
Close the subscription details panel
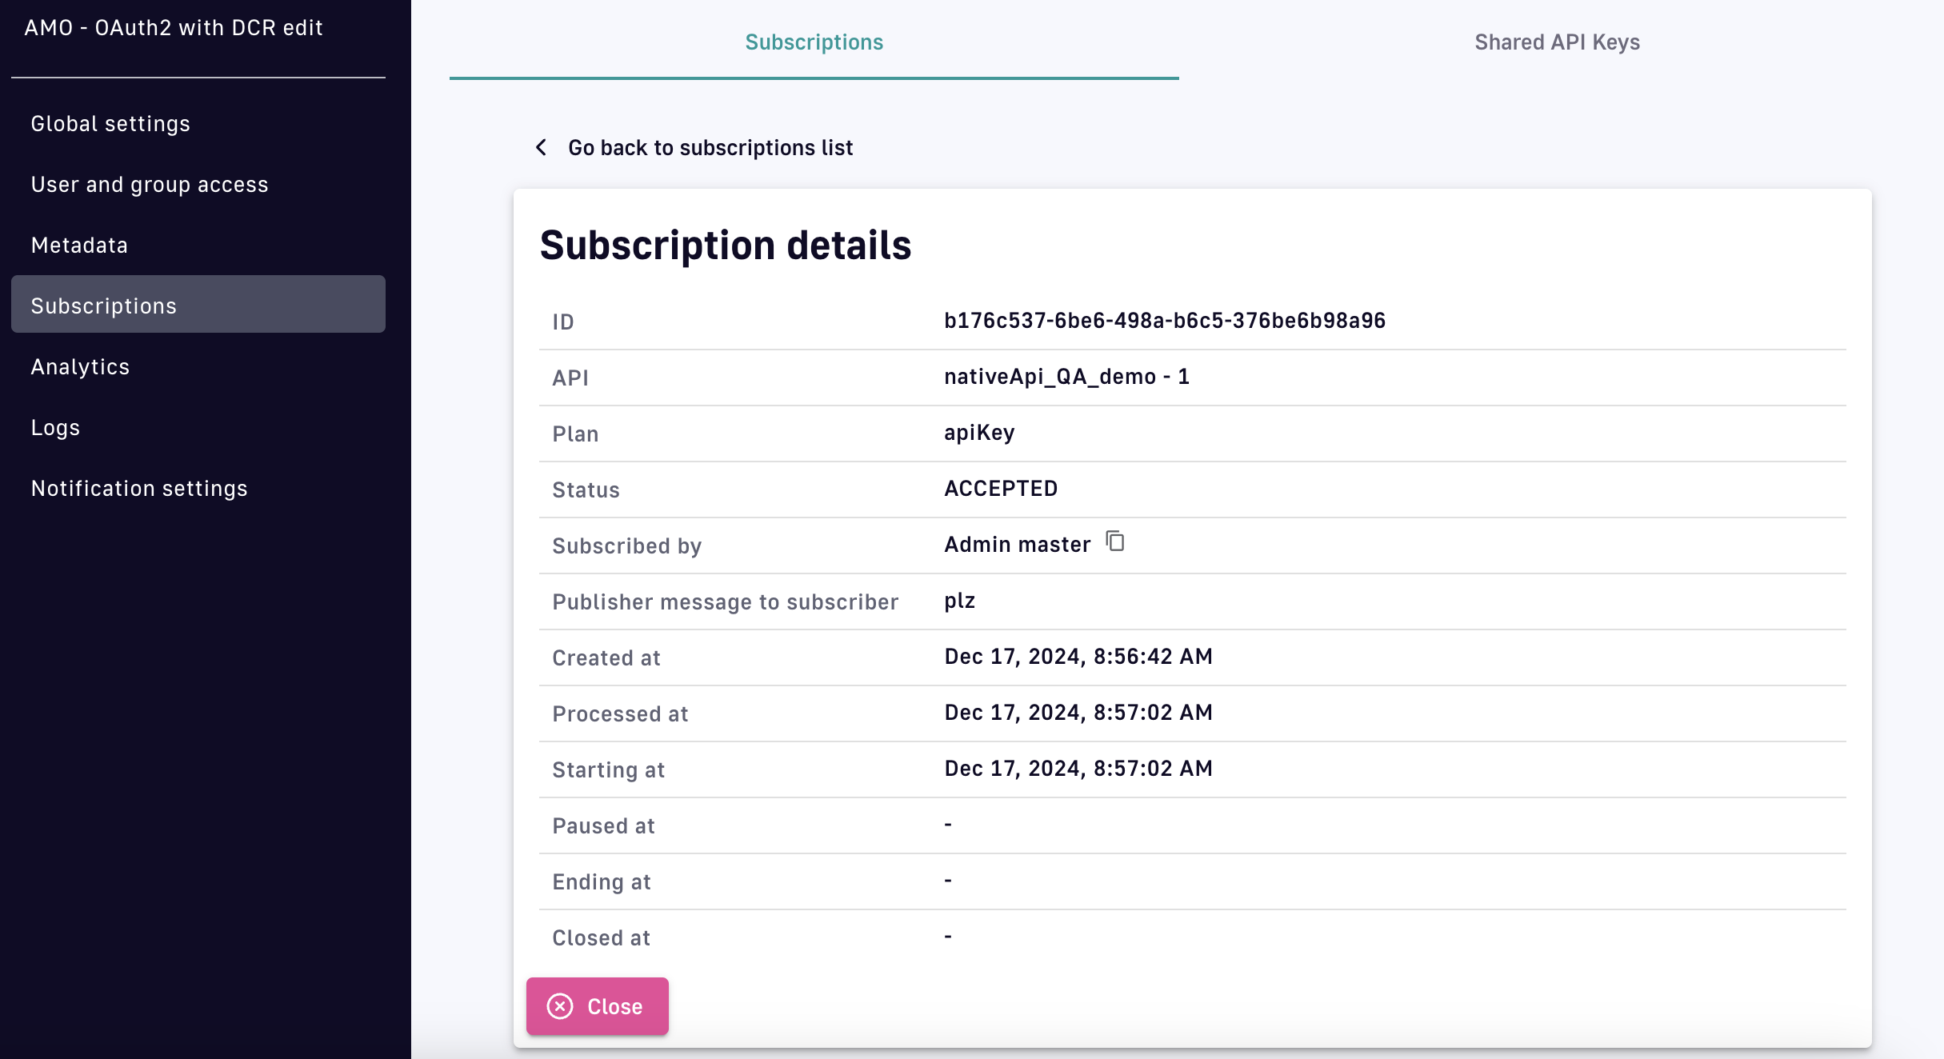click(x=597, y=1006)
